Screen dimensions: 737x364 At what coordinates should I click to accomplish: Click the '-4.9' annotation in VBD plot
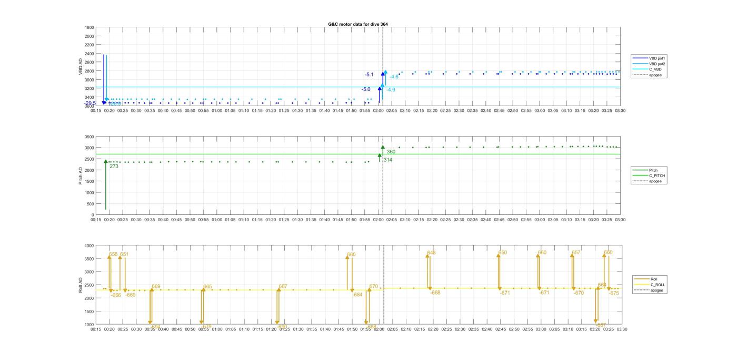pos(391,90)
